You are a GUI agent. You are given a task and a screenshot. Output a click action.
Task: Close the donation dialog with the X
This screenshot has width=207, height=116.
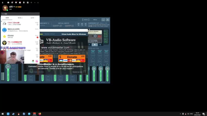86,30
